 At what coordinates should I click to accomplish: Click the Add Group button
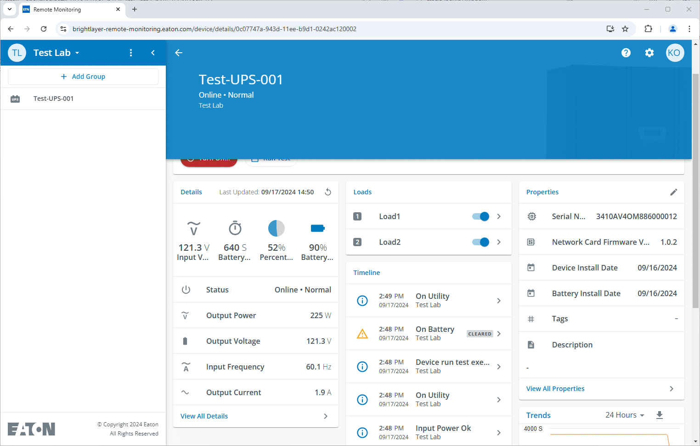click(83, 77)
